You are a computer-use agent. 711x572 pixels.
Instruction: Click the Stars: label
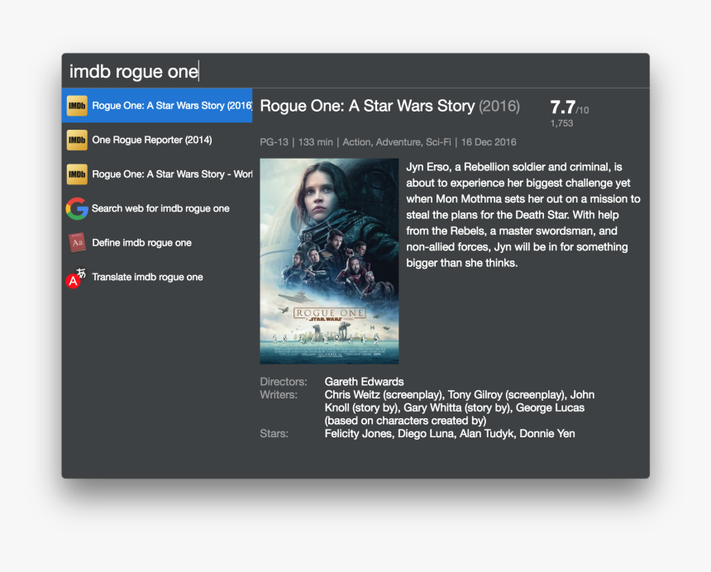point(274,434)
